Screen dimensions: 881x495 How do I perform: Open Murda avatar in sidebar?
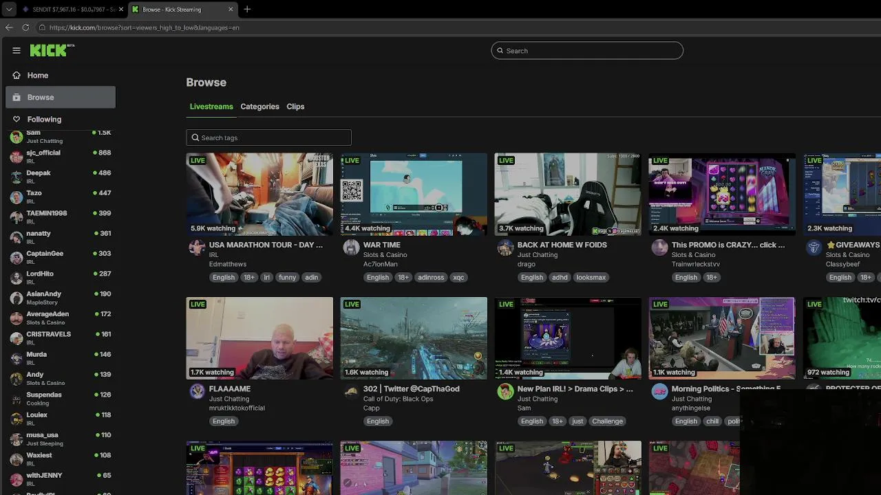17,358
